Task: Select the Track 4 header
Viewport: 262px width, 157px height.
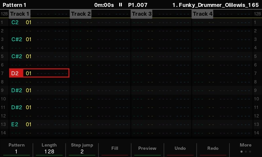Action: point(202,14)
